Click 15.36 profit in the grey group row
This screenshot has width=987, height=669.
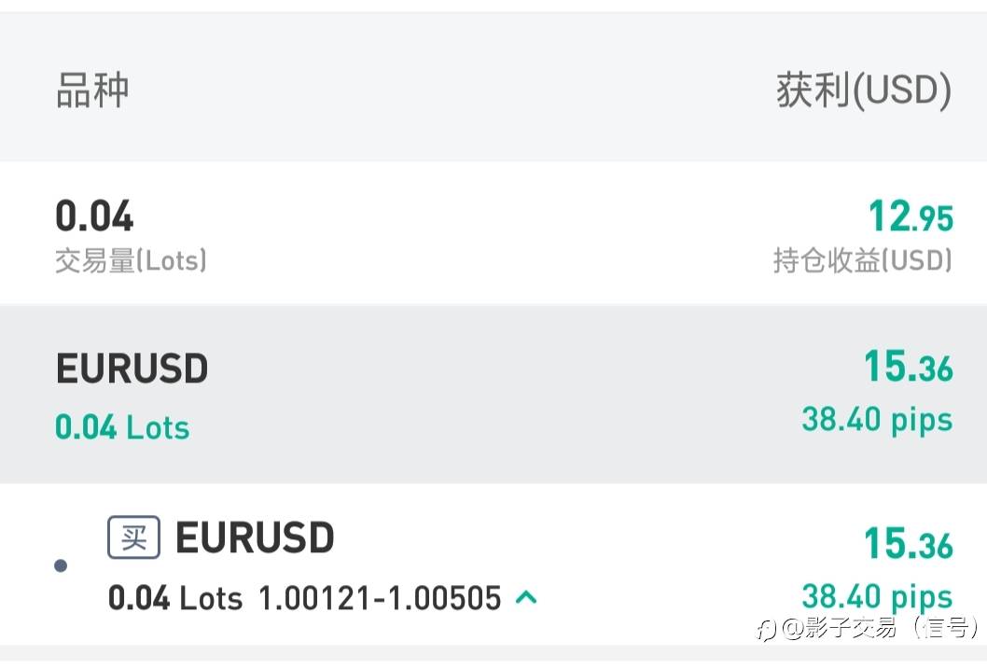pos(908,368)
